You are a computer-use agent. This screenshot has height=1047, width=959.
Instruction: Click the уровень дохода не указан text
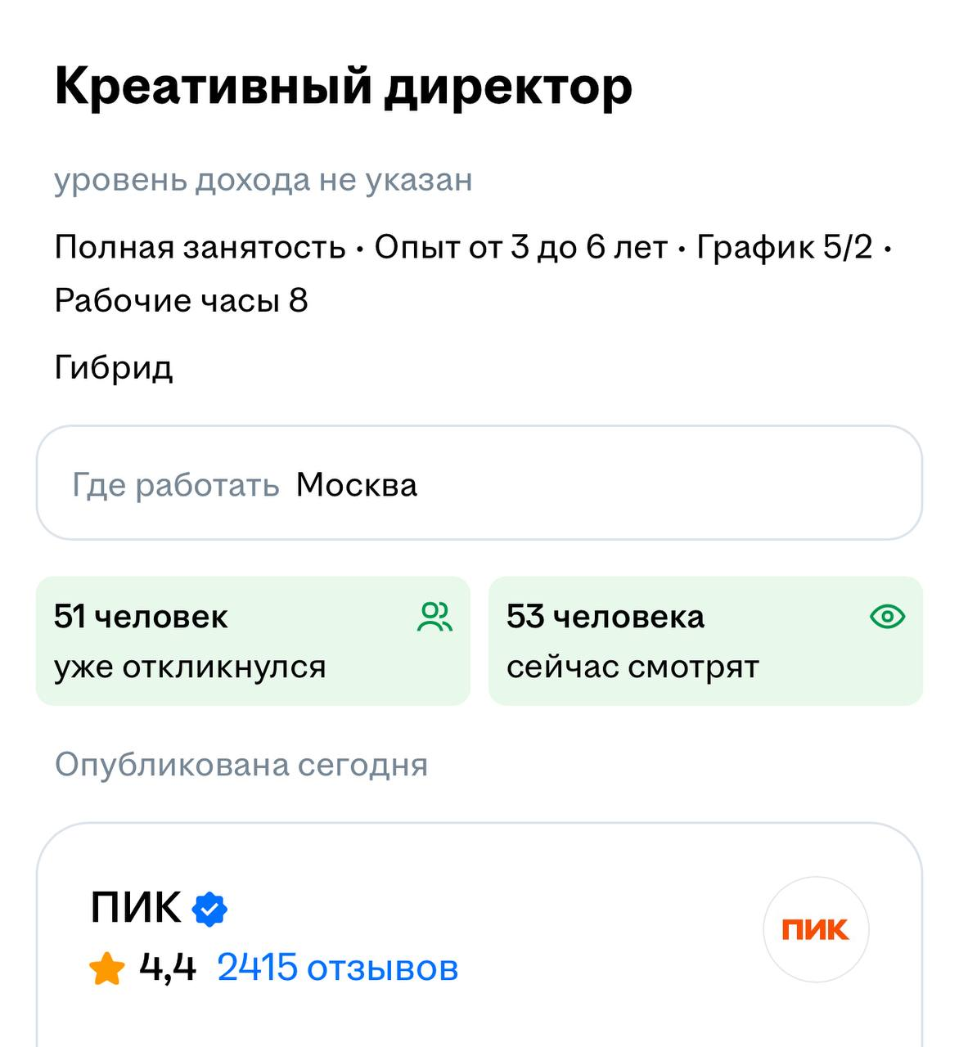(x=263, y=180)
